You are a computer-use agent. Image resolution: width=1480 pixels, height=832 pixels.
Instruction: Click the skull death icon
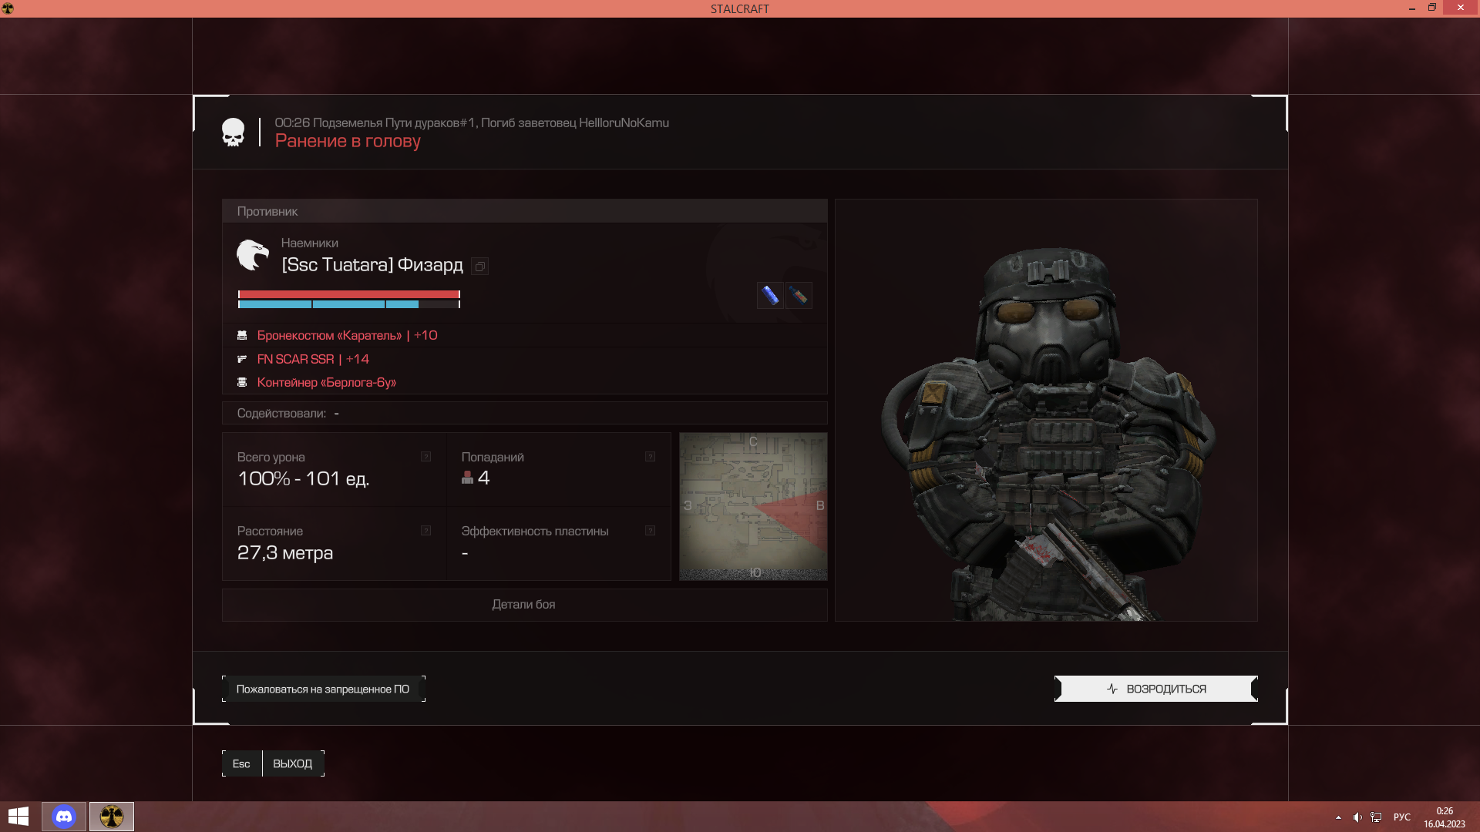coord(233,133)
